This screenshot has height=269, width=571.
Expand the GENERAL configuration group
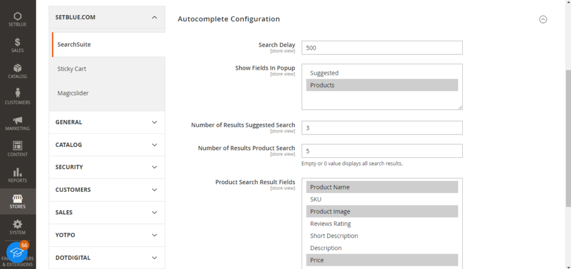[107, 122]
